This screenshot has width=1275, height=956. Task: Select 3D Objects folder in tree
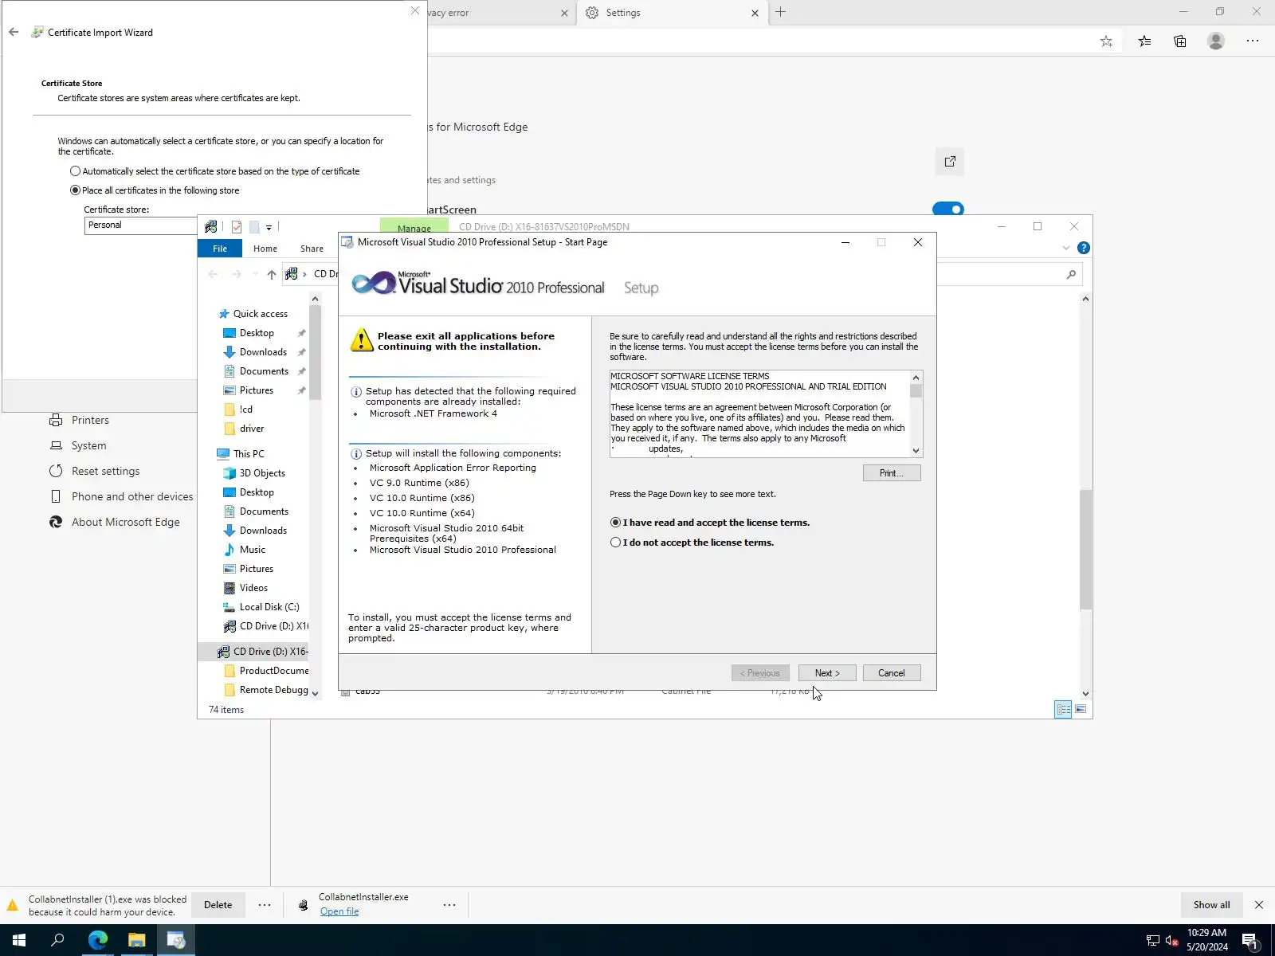click(262, 473)
